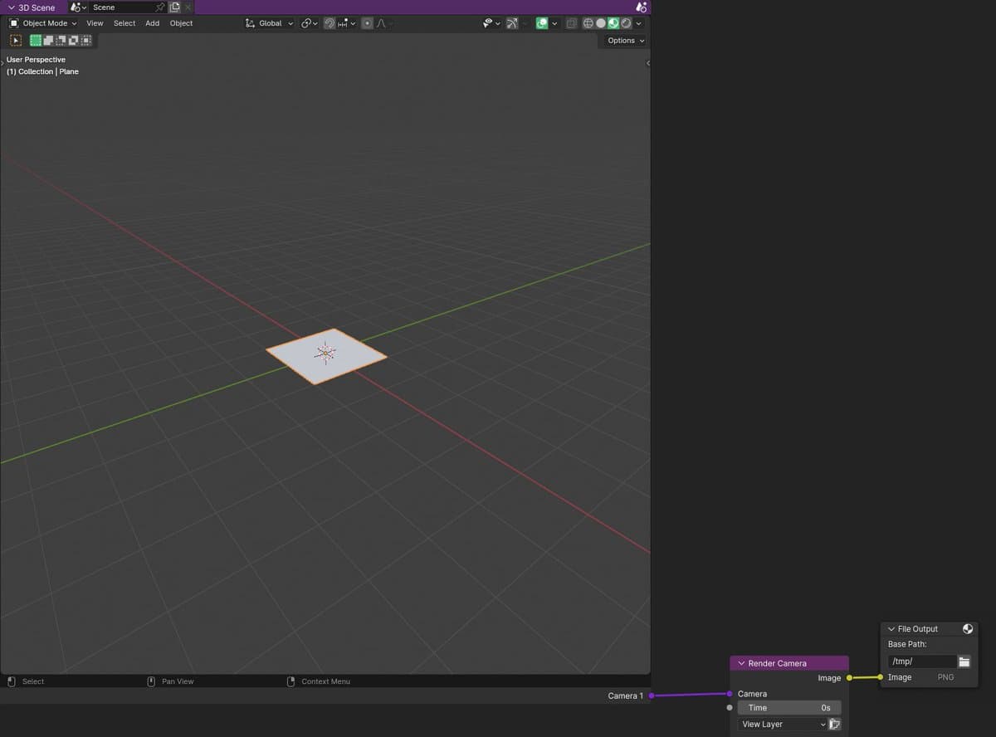Viewport: 996px width, 737px height.
Task: Toggle X-Ray mode in the header
Action: click(x=572, y=23)
